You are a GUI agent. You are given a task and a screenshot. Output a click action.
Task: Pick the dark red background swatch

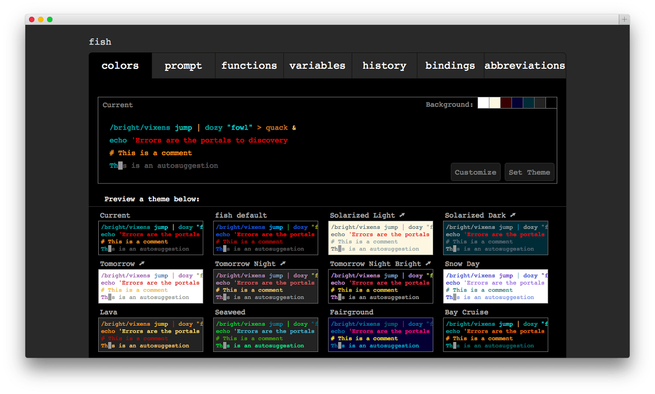(x=506, y=103)
